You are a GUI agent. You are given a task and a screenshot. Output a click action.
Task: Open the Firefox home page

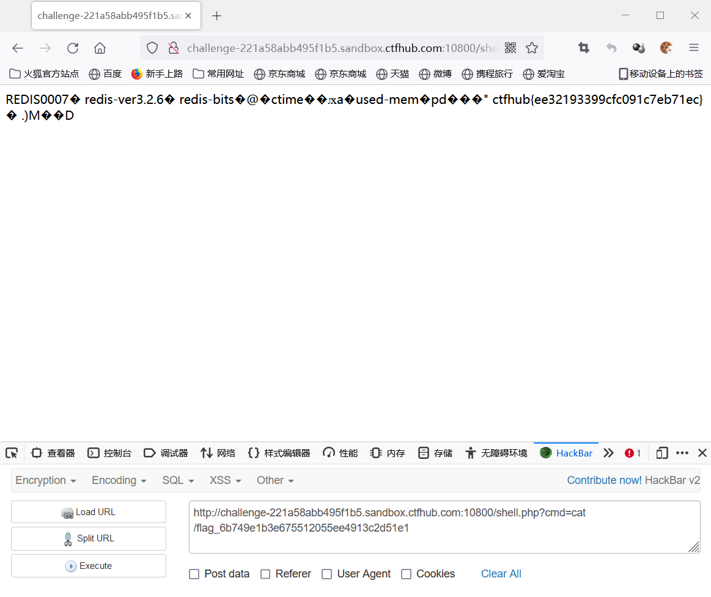(x=100, y=48)
